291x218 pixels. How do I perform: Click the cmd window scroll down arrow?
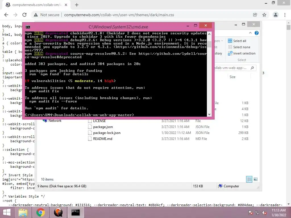209,114
